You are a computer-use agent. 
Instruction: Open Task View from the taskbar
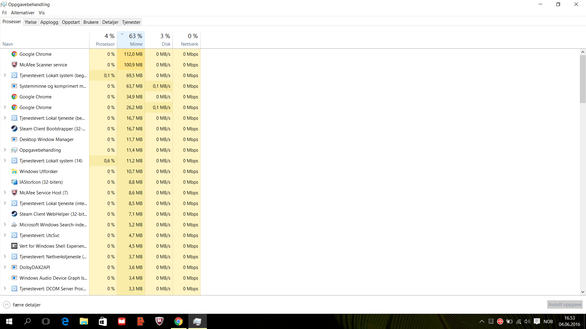pyautogui.click(x=46, y=321)
